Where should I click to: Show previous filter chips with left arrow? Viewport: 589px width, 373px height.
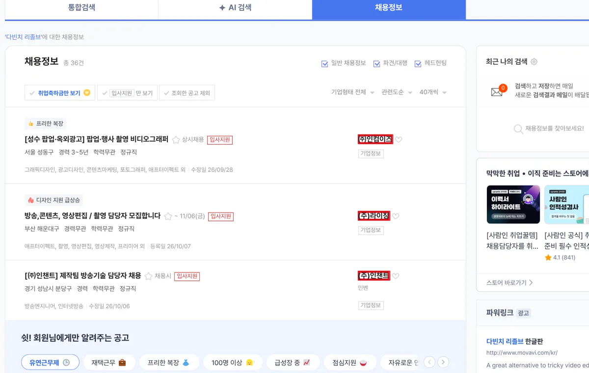click(429, 363)
